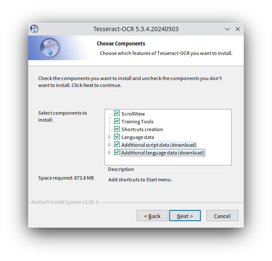This screenshot has height=261, width=272.
Task: Toggle the Training Tools checkbox
Action: pos(117,121)
